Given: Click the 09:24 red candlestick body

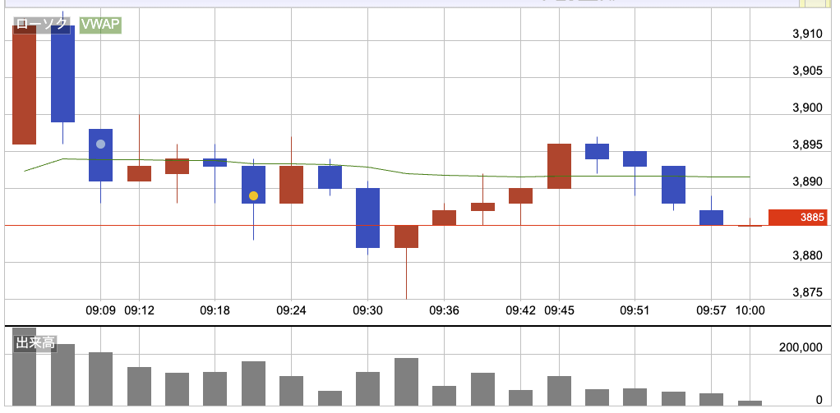Looking at the screenshot, I should click(x=291, y=184).
